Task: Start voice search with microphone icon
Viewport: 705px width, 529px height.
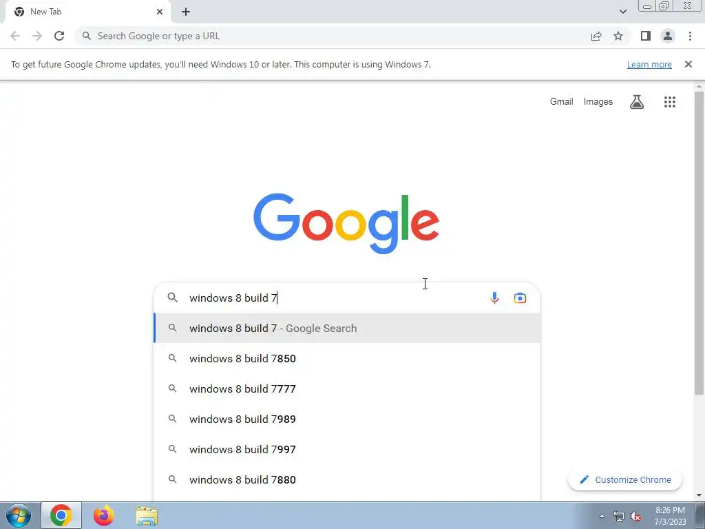Action: [494, 298]
